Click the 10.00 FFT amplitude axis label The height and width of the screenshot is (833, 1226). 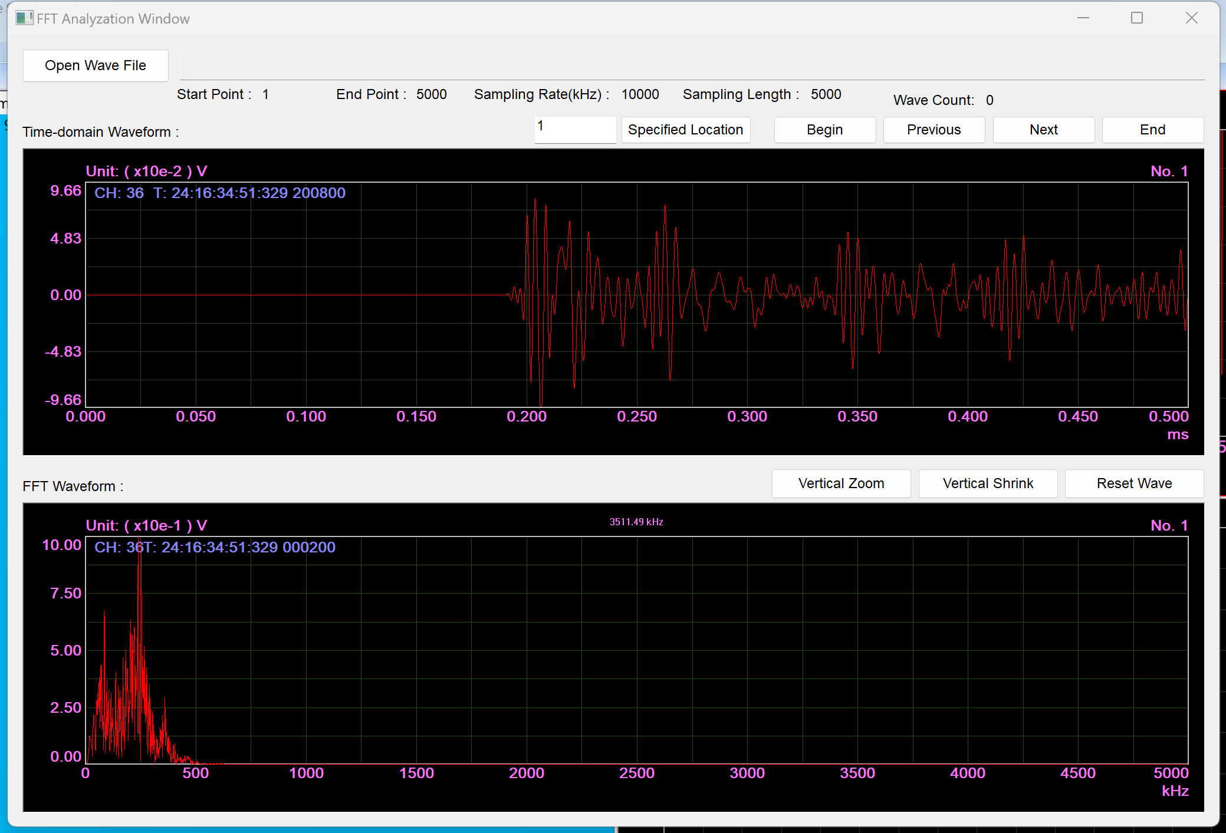(x=61, y=545)
